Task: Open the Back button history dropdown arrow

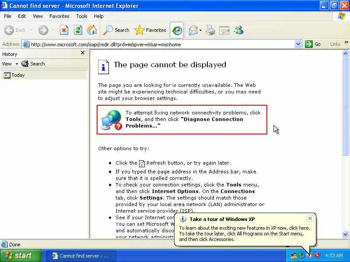Action: pos(31,30)
